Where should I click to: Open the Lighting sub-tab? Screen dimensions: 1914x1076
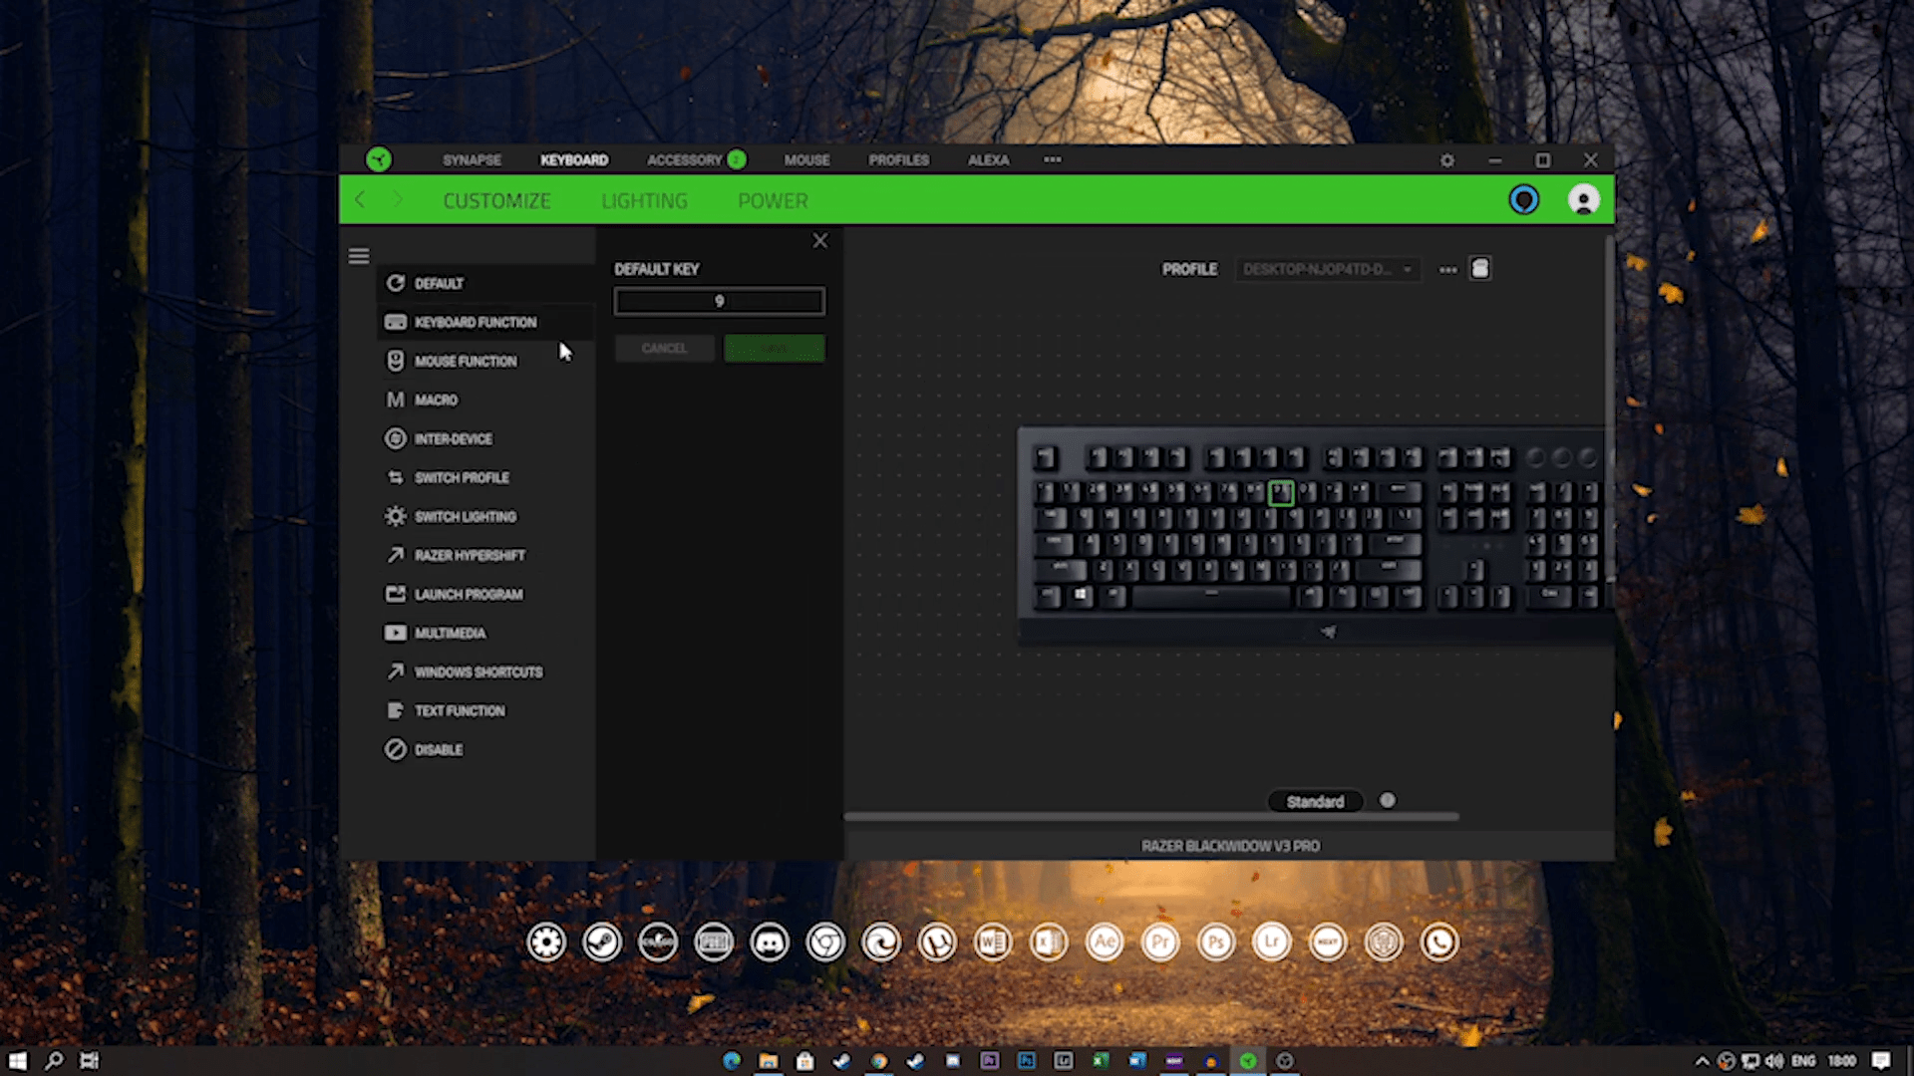click(644, 200)
